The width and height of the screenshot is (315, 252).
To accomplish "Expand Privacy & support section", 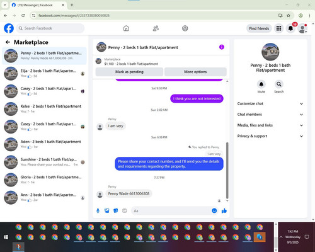I will pos(270,136).
